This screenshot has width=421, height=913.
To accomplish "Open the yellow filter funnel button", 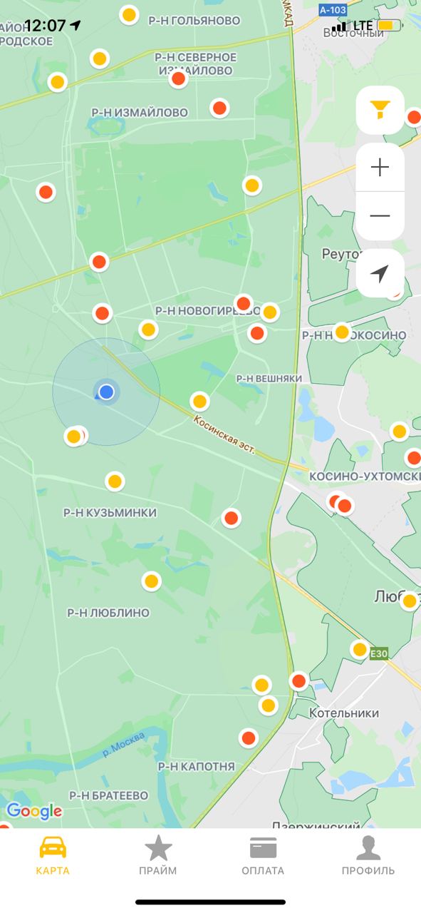I will (x=380, y=110).
